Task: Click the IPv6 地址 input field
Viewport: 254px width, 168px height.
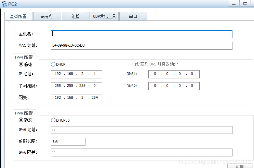Action: (142, 130)
